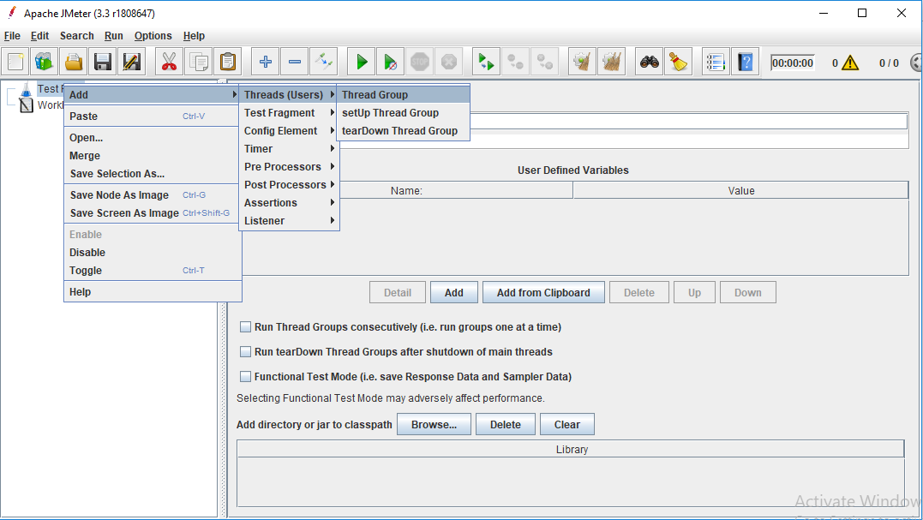Open the Options menu
923x520 pixels.
(x=153, y=36)
